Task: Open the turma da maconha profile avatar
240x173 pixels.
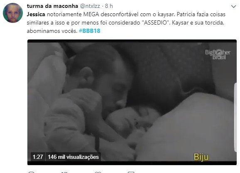Action: (x=13, y=13)
